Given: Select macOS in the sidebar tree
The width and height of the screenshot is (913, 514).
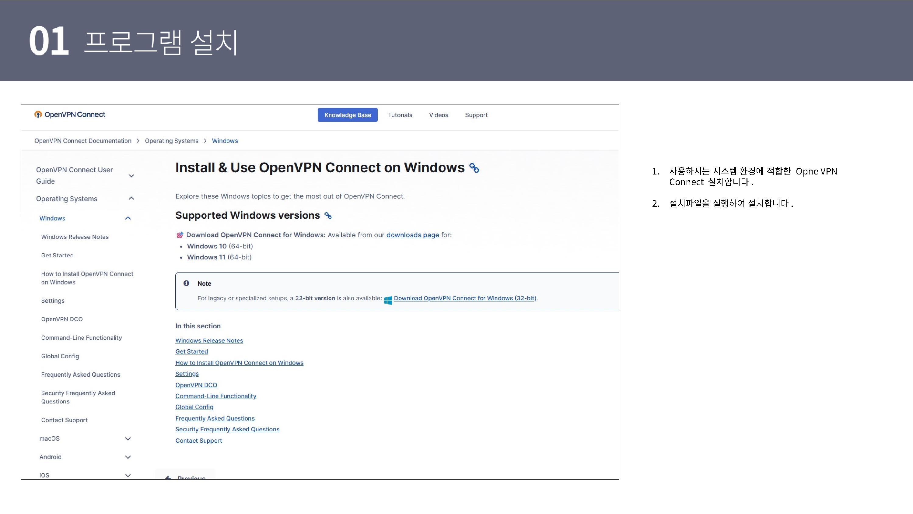Looking at the screenshot, I should pyautogui.click(x=50, y=439).
